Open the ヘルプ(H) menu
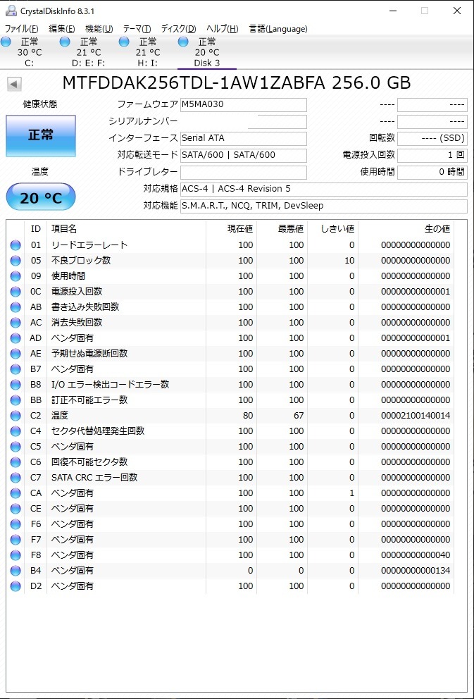474x699 pixels. pos(223,29)
